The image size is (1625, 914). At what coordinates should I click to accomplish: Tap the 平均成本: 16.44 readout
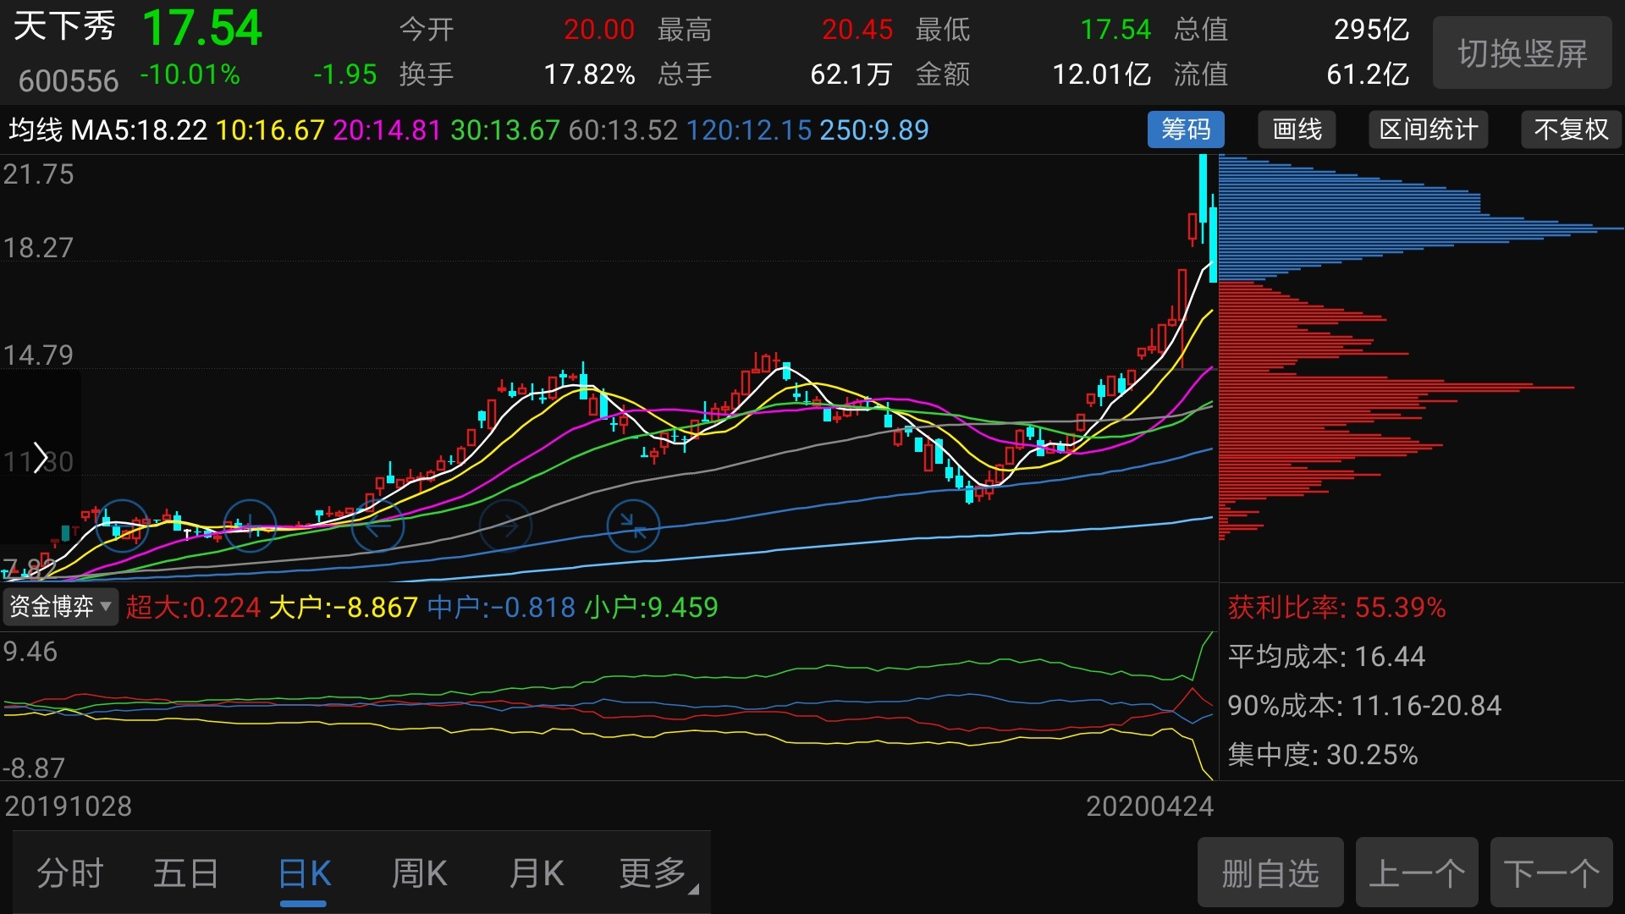point(1326,657)
